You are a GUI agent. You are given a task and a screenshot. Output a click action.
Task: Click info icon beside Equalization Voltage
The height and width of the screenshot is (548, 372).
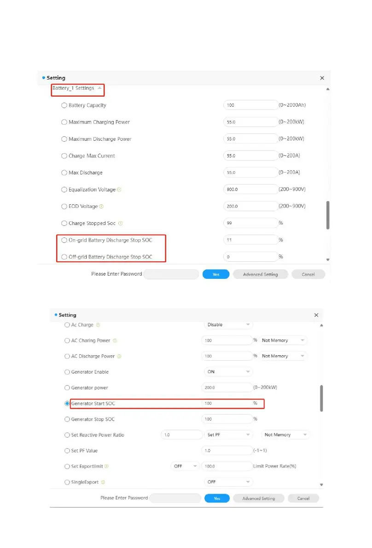pos(119,190)
